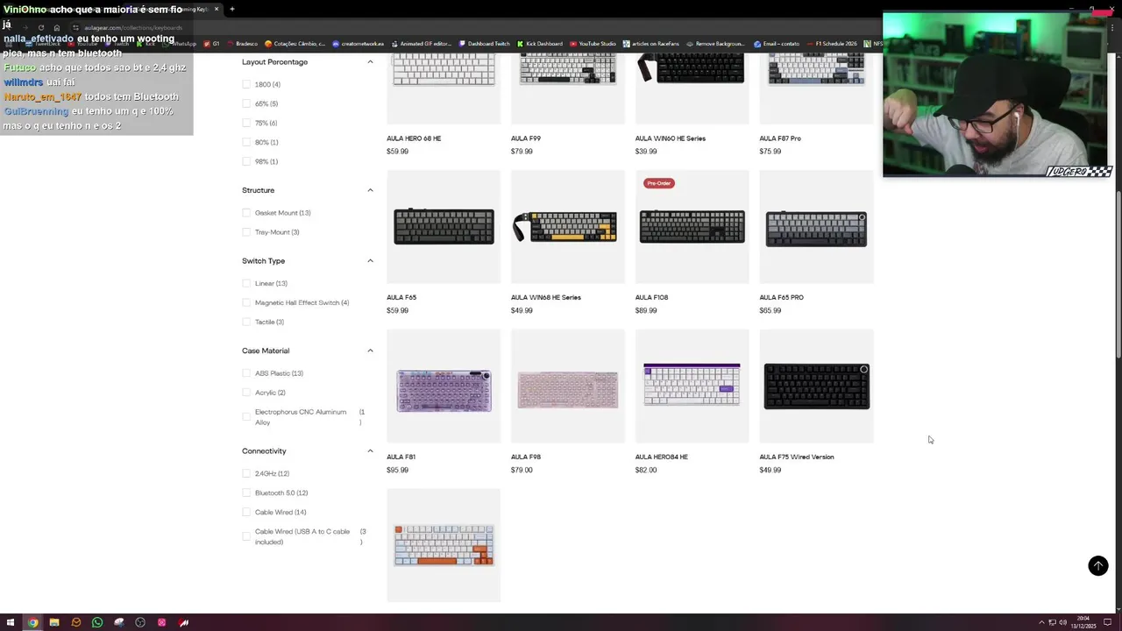Check the 2.4GHz connectivity filter
This screenshot has width=1122, height=631.
(246, 473)
